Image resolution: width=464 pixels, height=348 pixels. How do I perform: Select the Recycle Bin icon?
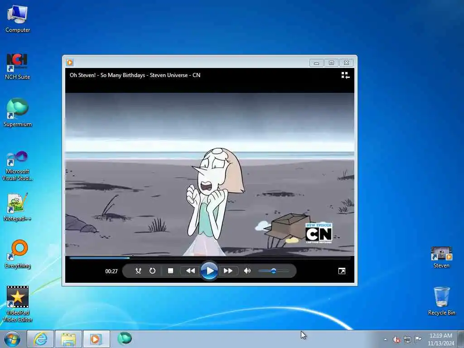click(x=441, y=301)
